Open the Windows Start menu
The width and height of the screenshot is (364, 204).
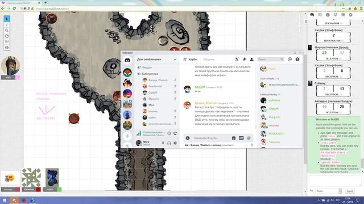5,200
